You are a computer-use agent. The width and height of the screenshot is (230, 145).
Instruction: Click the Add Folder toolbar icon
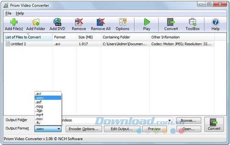coord(36,22)
